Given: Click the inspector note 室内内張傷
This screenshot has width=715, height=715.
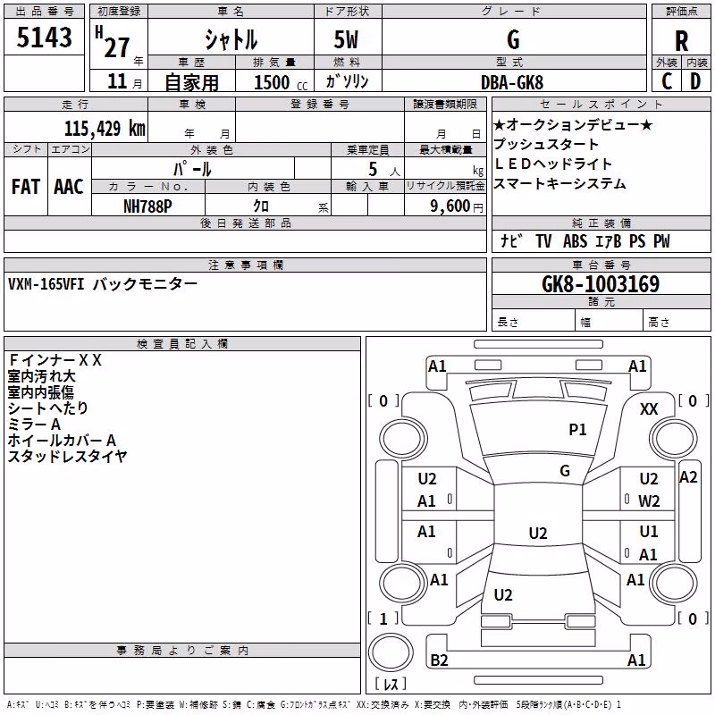Looking at the screenshot, I should [40, 392].
